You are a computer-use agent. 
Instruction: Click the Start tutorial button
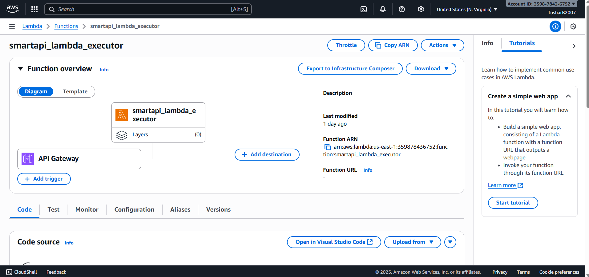tap(513, 203)
